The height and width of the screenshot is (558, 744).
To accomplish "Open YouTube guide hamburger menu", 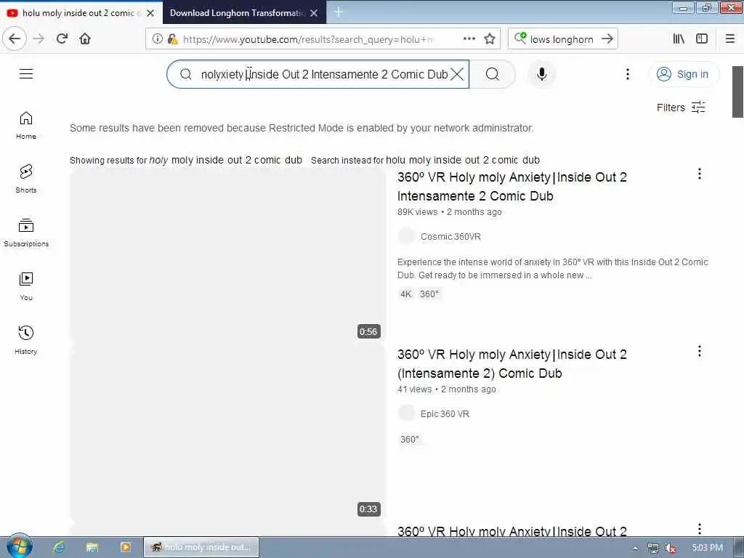I will point(26,73).
